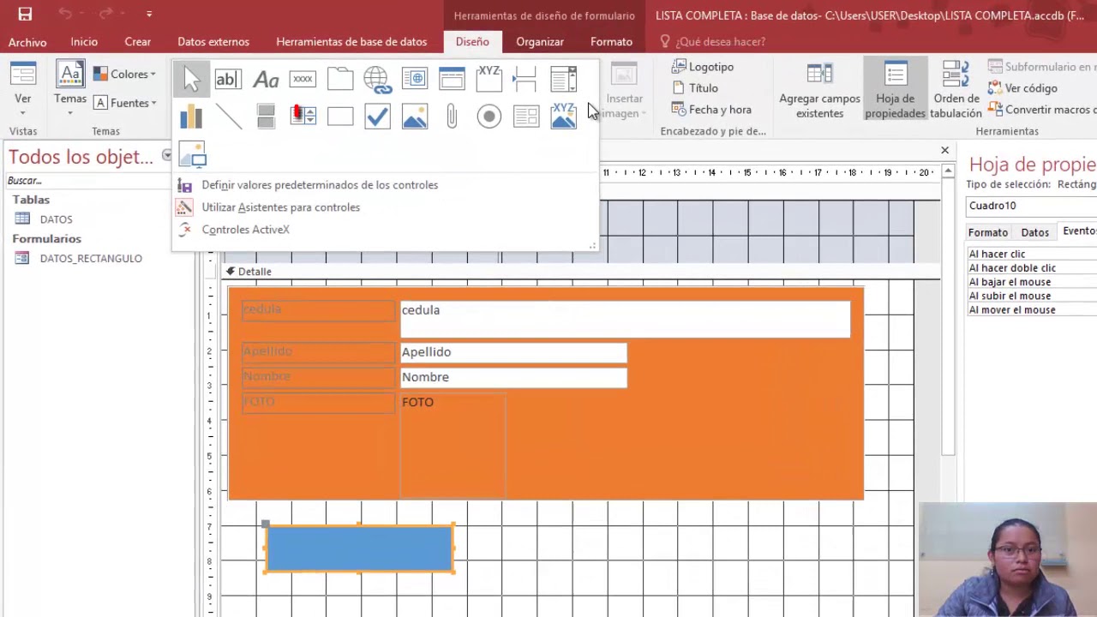The height and width of the screenshot is (617, 1097).
Task: Select the Button control in gallery
Action: tap(303, 79)
